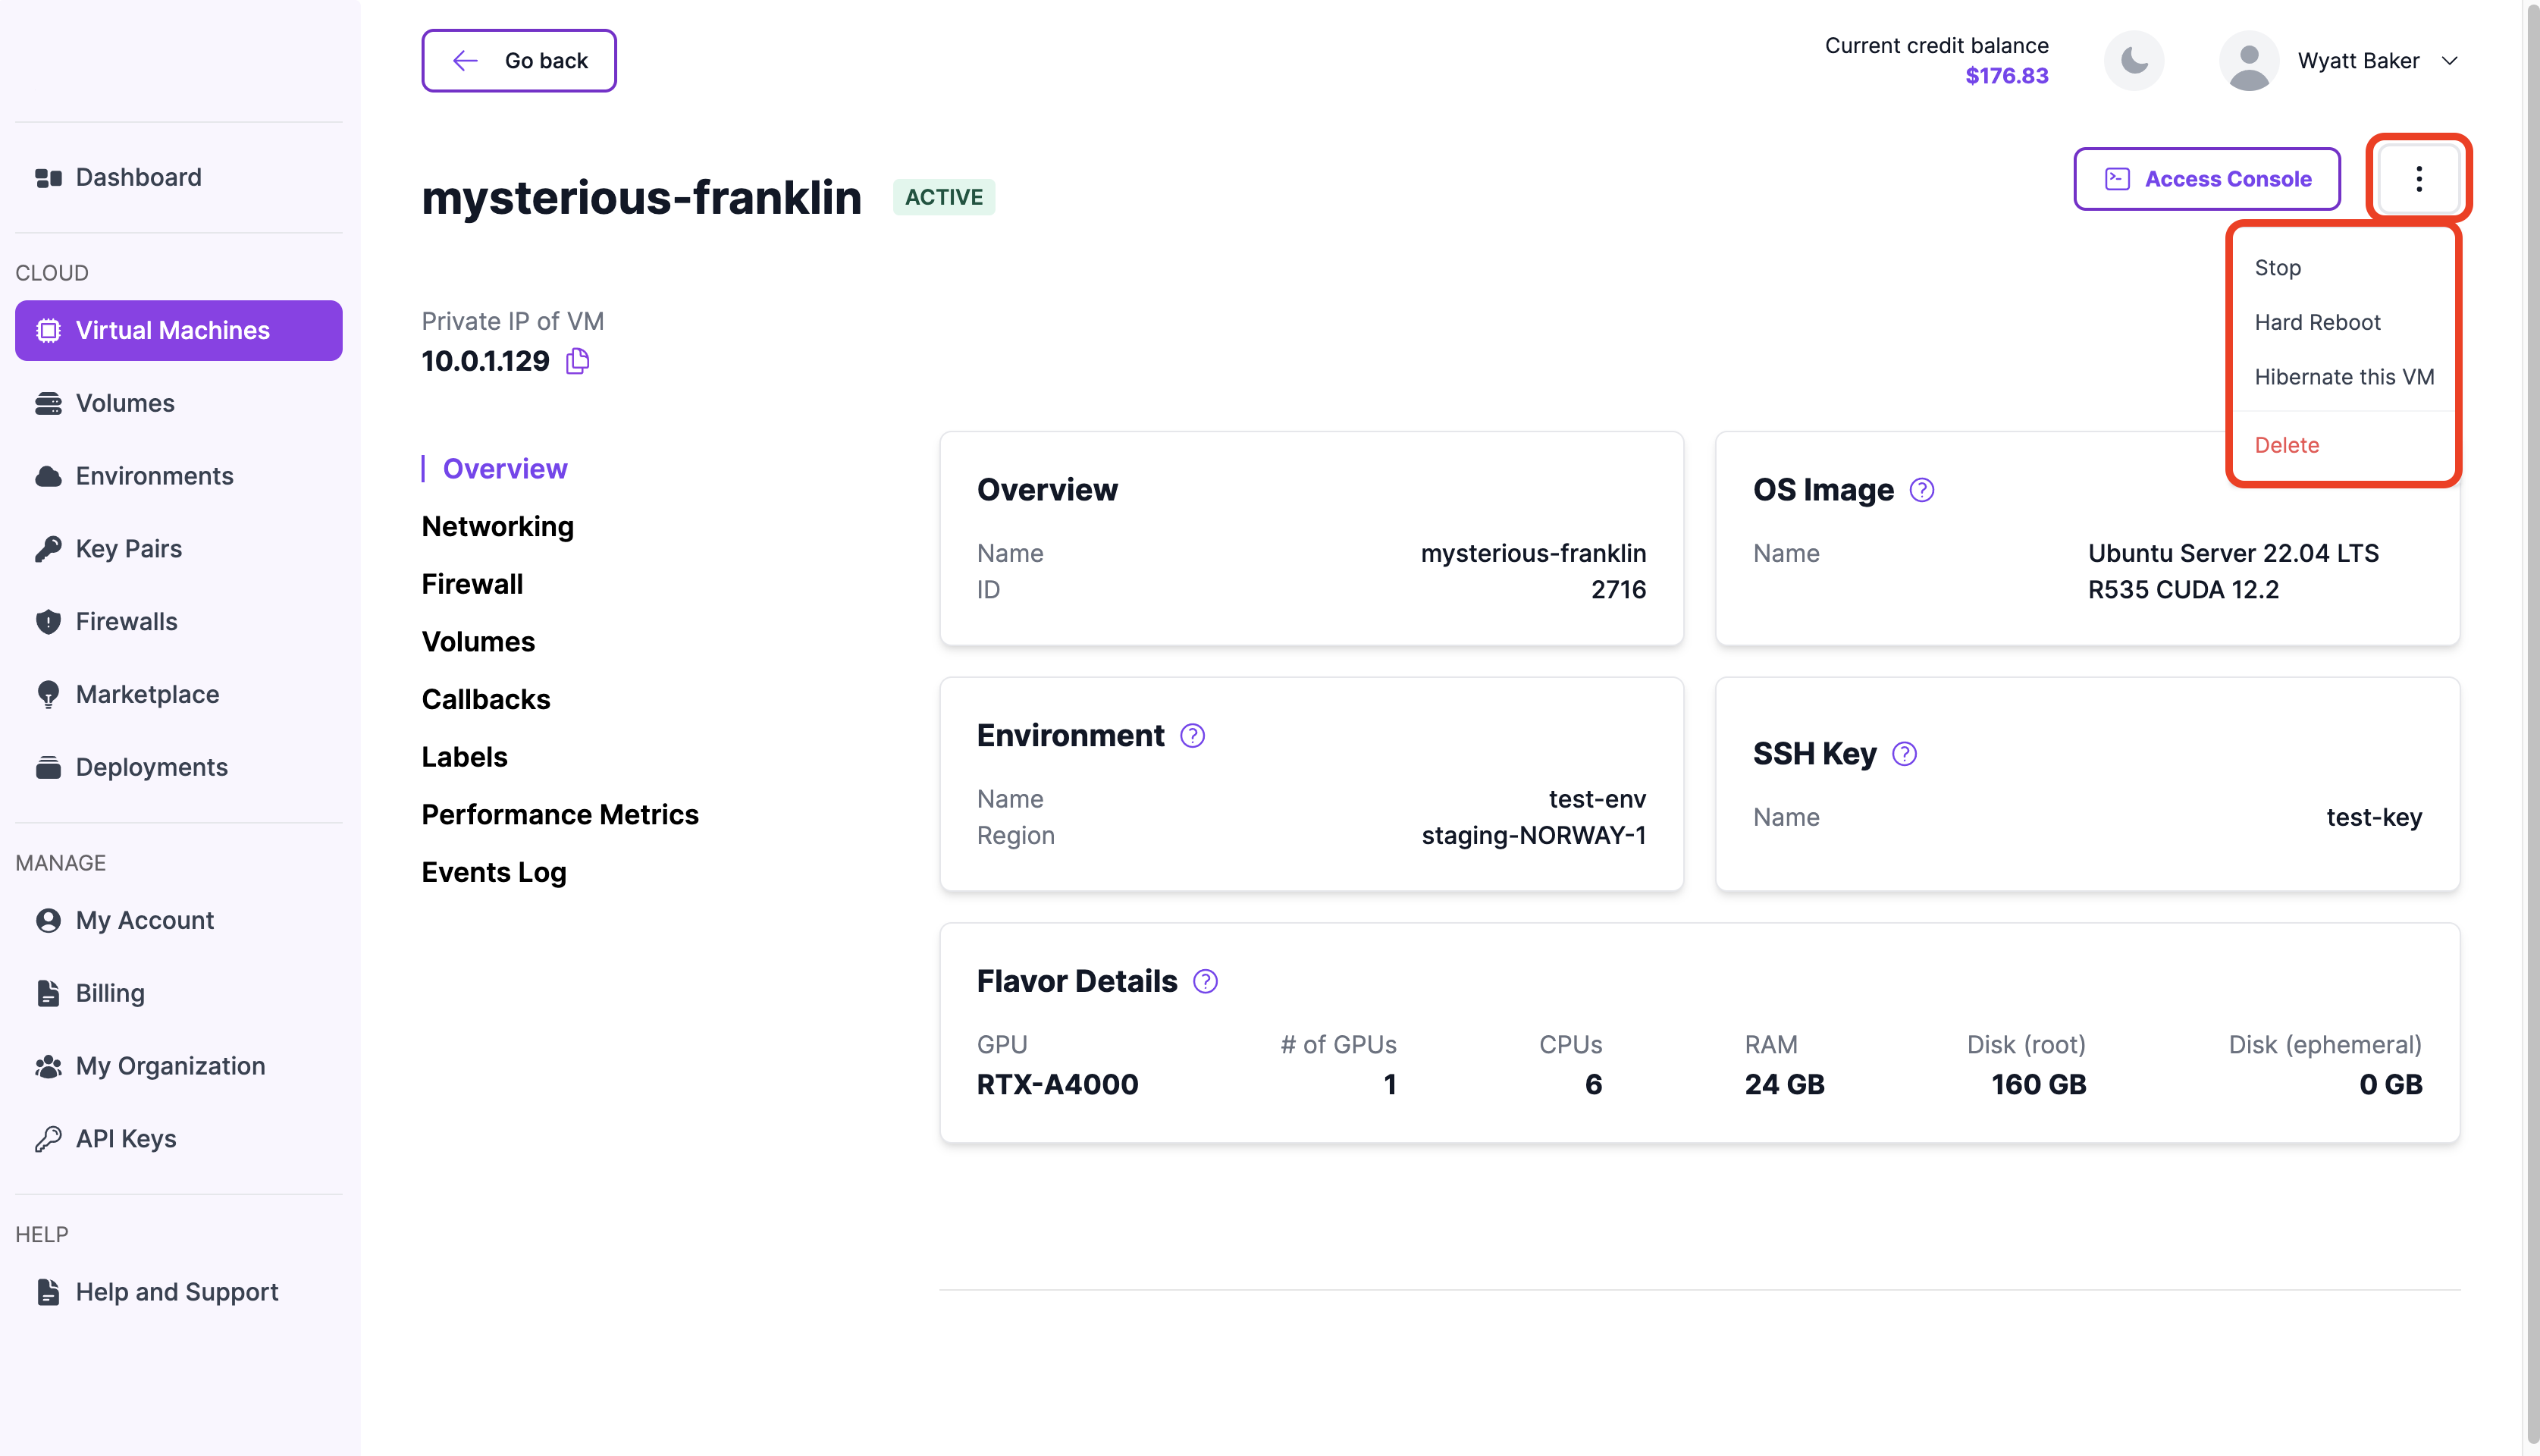Choose Delete from the actions menu
This screenshot has height=1456, width=2540.
(2287, 445)
